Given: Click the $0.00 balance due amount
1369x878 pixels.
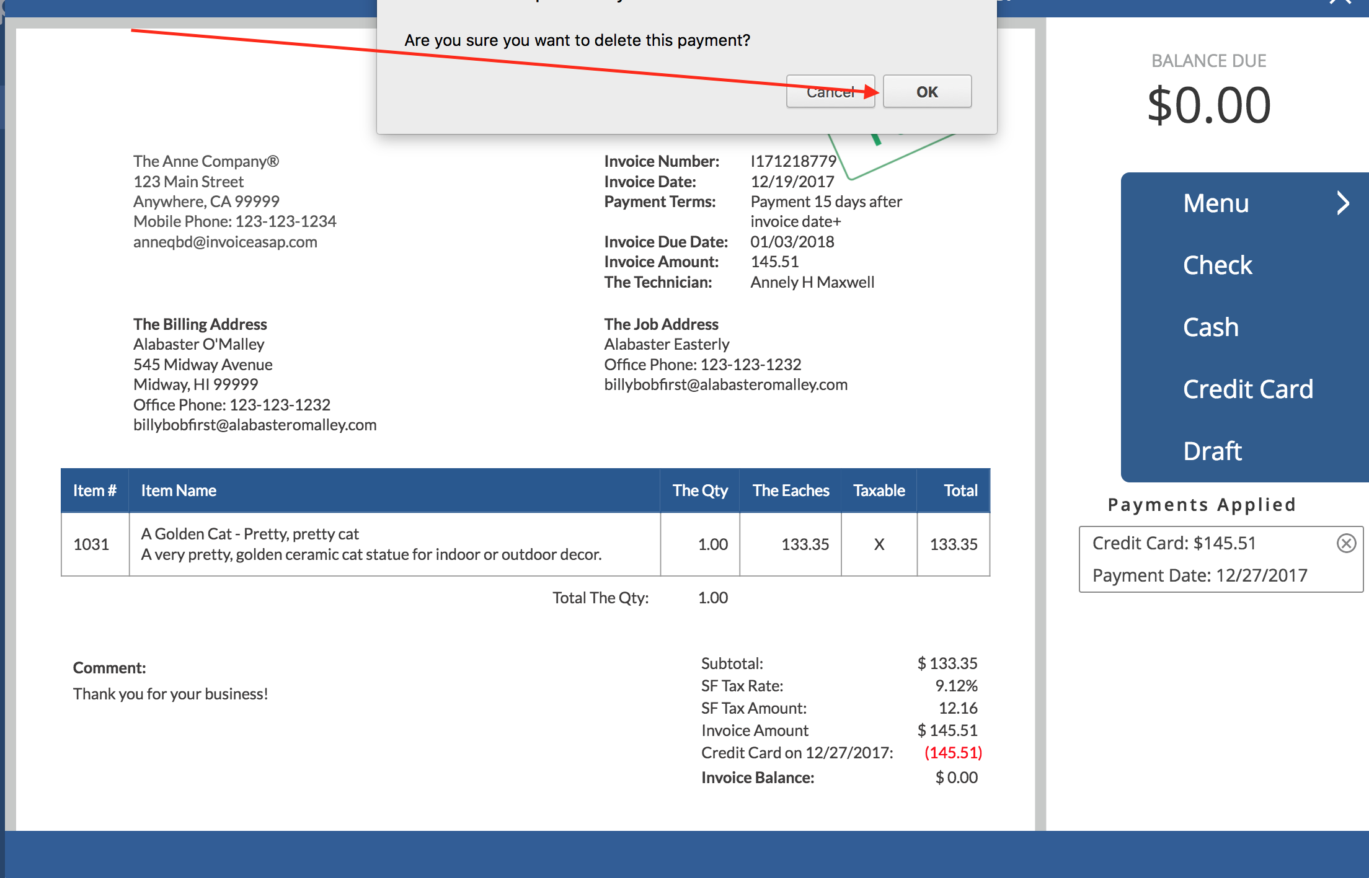Looking at the screenshot, I should (1208, 105).
